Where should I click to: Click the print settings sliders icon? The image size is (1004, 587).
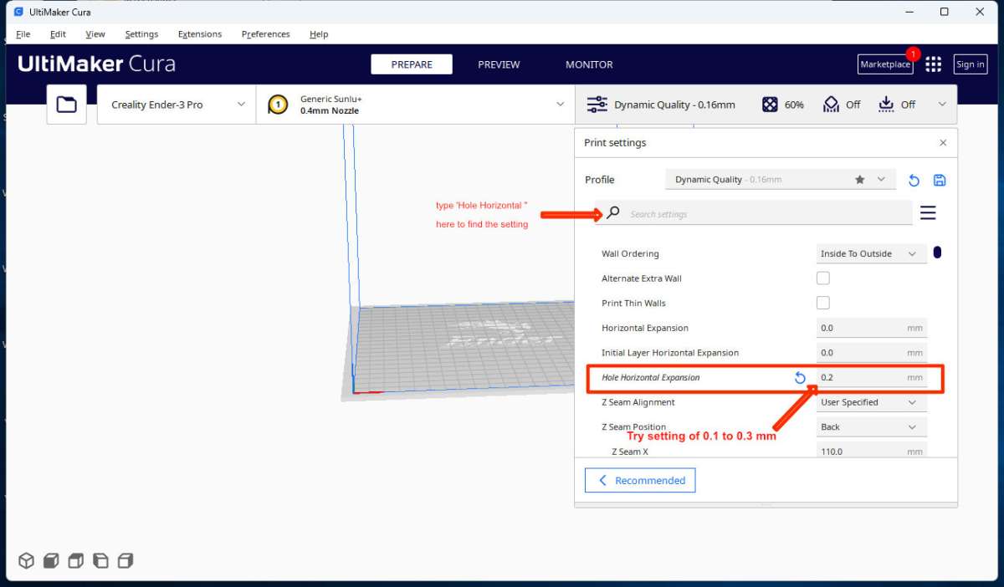pyautogui.click(x=597, y=105)
